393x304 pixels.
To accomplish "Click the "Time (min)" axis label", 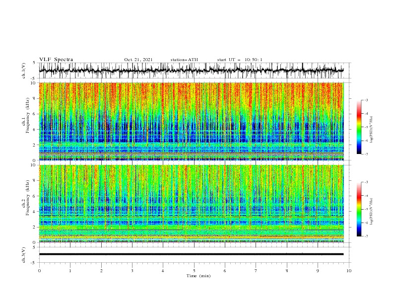I will pos(198,276).
